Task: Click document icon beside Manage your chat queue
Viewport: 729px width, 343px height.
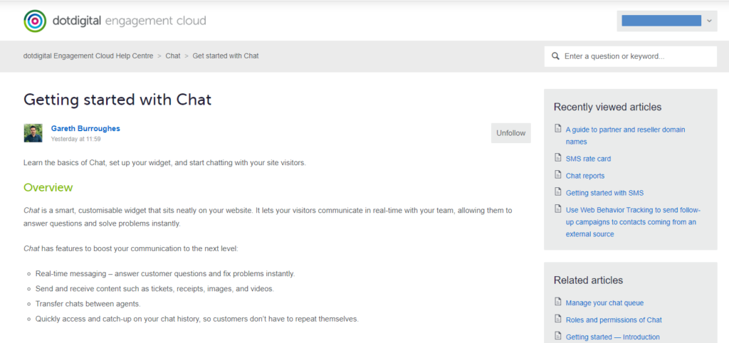Action: (x=557, y=303)
